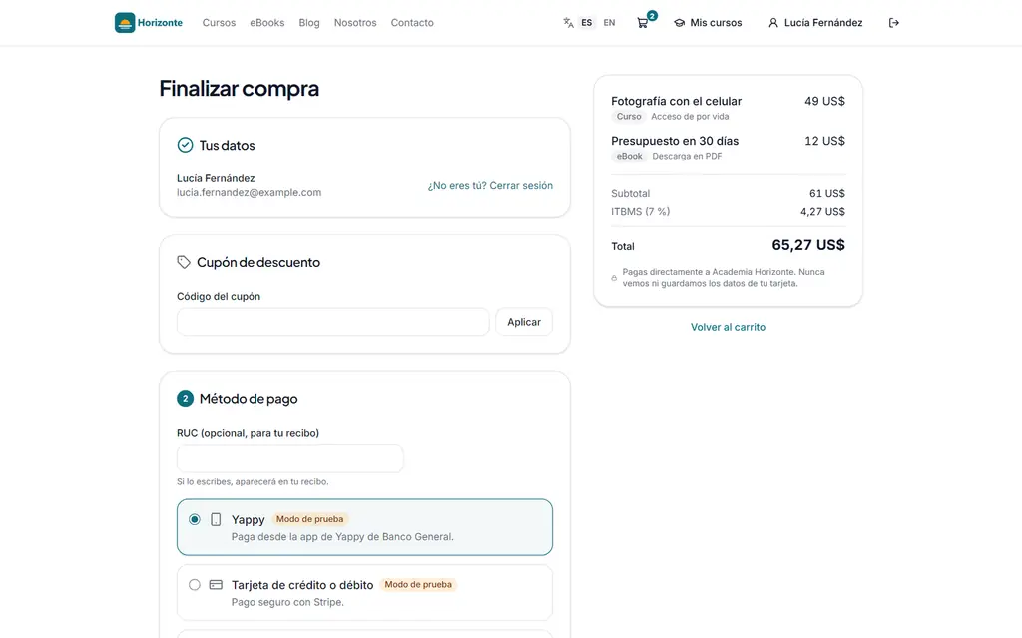
Task: Click the Fotografía con el celular item title
Action: coord(676,101)
